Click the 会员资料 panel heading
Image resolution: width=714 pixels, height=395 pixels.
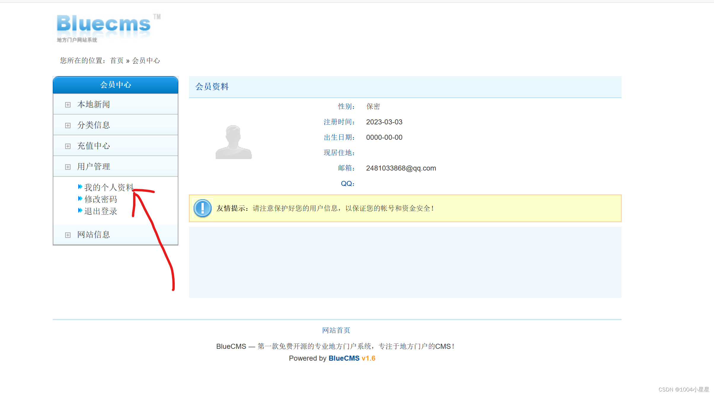(x=212, y=86)
